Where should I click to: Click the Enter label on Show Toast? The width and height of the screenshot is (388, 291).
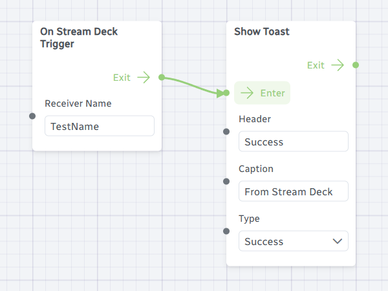pyautogui.click(x=272, y=93)
